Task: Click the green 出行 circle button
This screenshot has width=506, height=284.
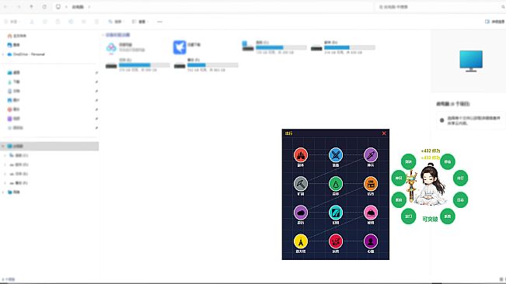Action: coord(460,178)
